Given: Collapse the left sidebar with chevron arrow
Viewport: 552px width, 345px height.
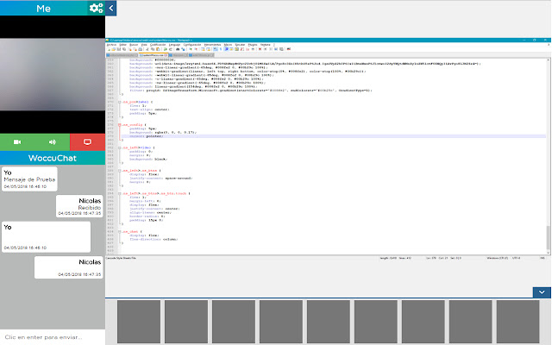Looking at the screenshot, I should coord(111,8).
